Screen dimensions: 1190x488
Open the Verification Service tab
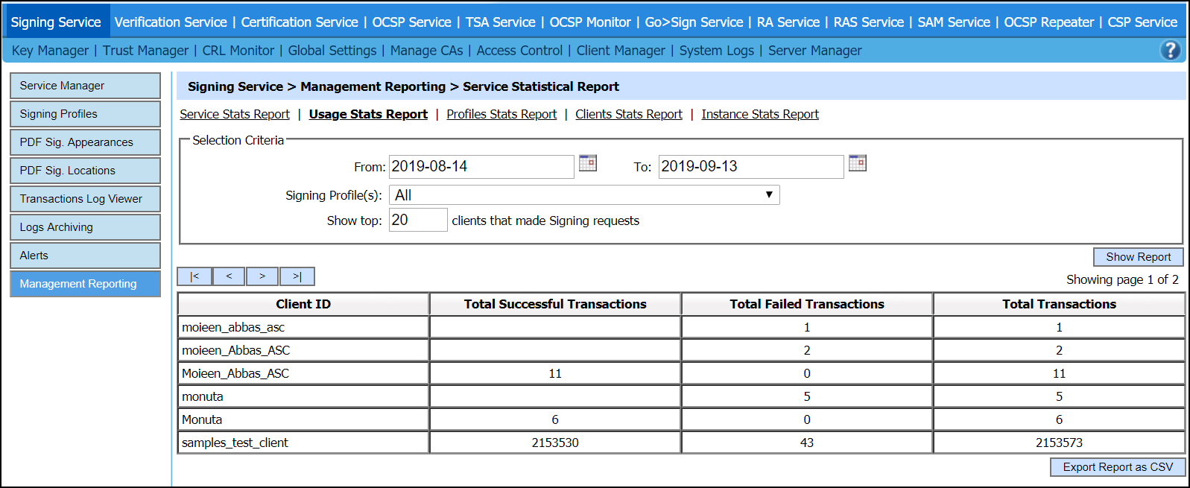click(x=171, y=22)
